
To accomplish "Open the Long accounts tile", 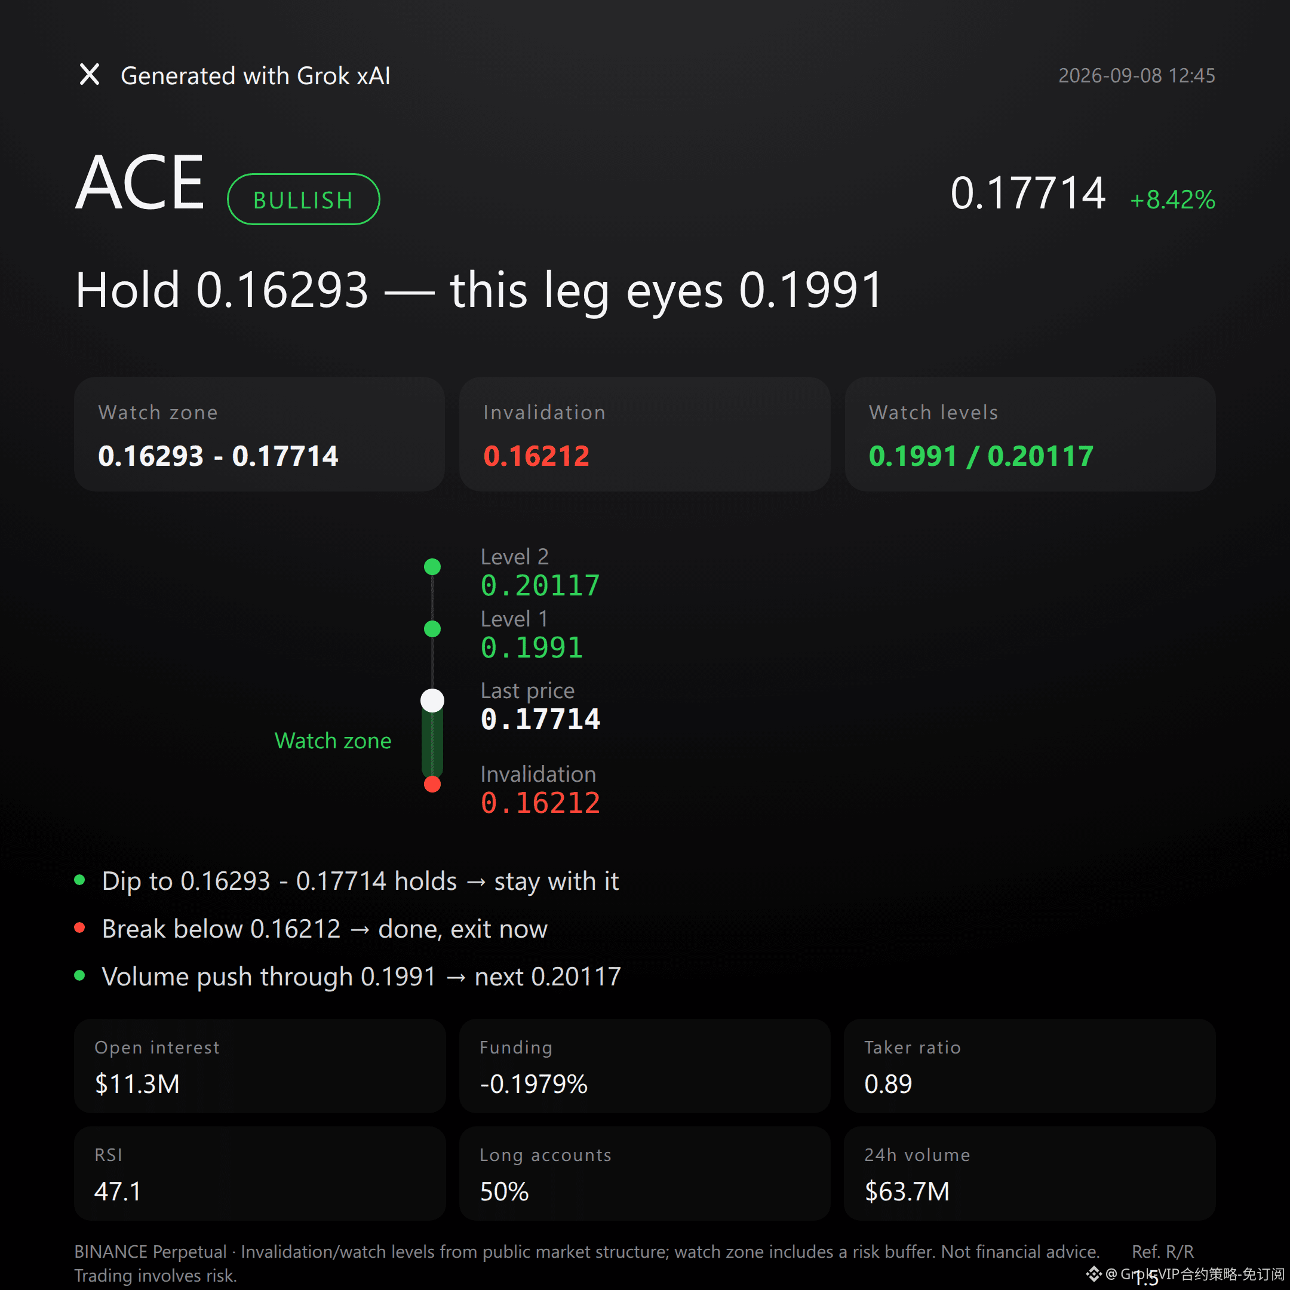I will click(x=645, y=1173).
